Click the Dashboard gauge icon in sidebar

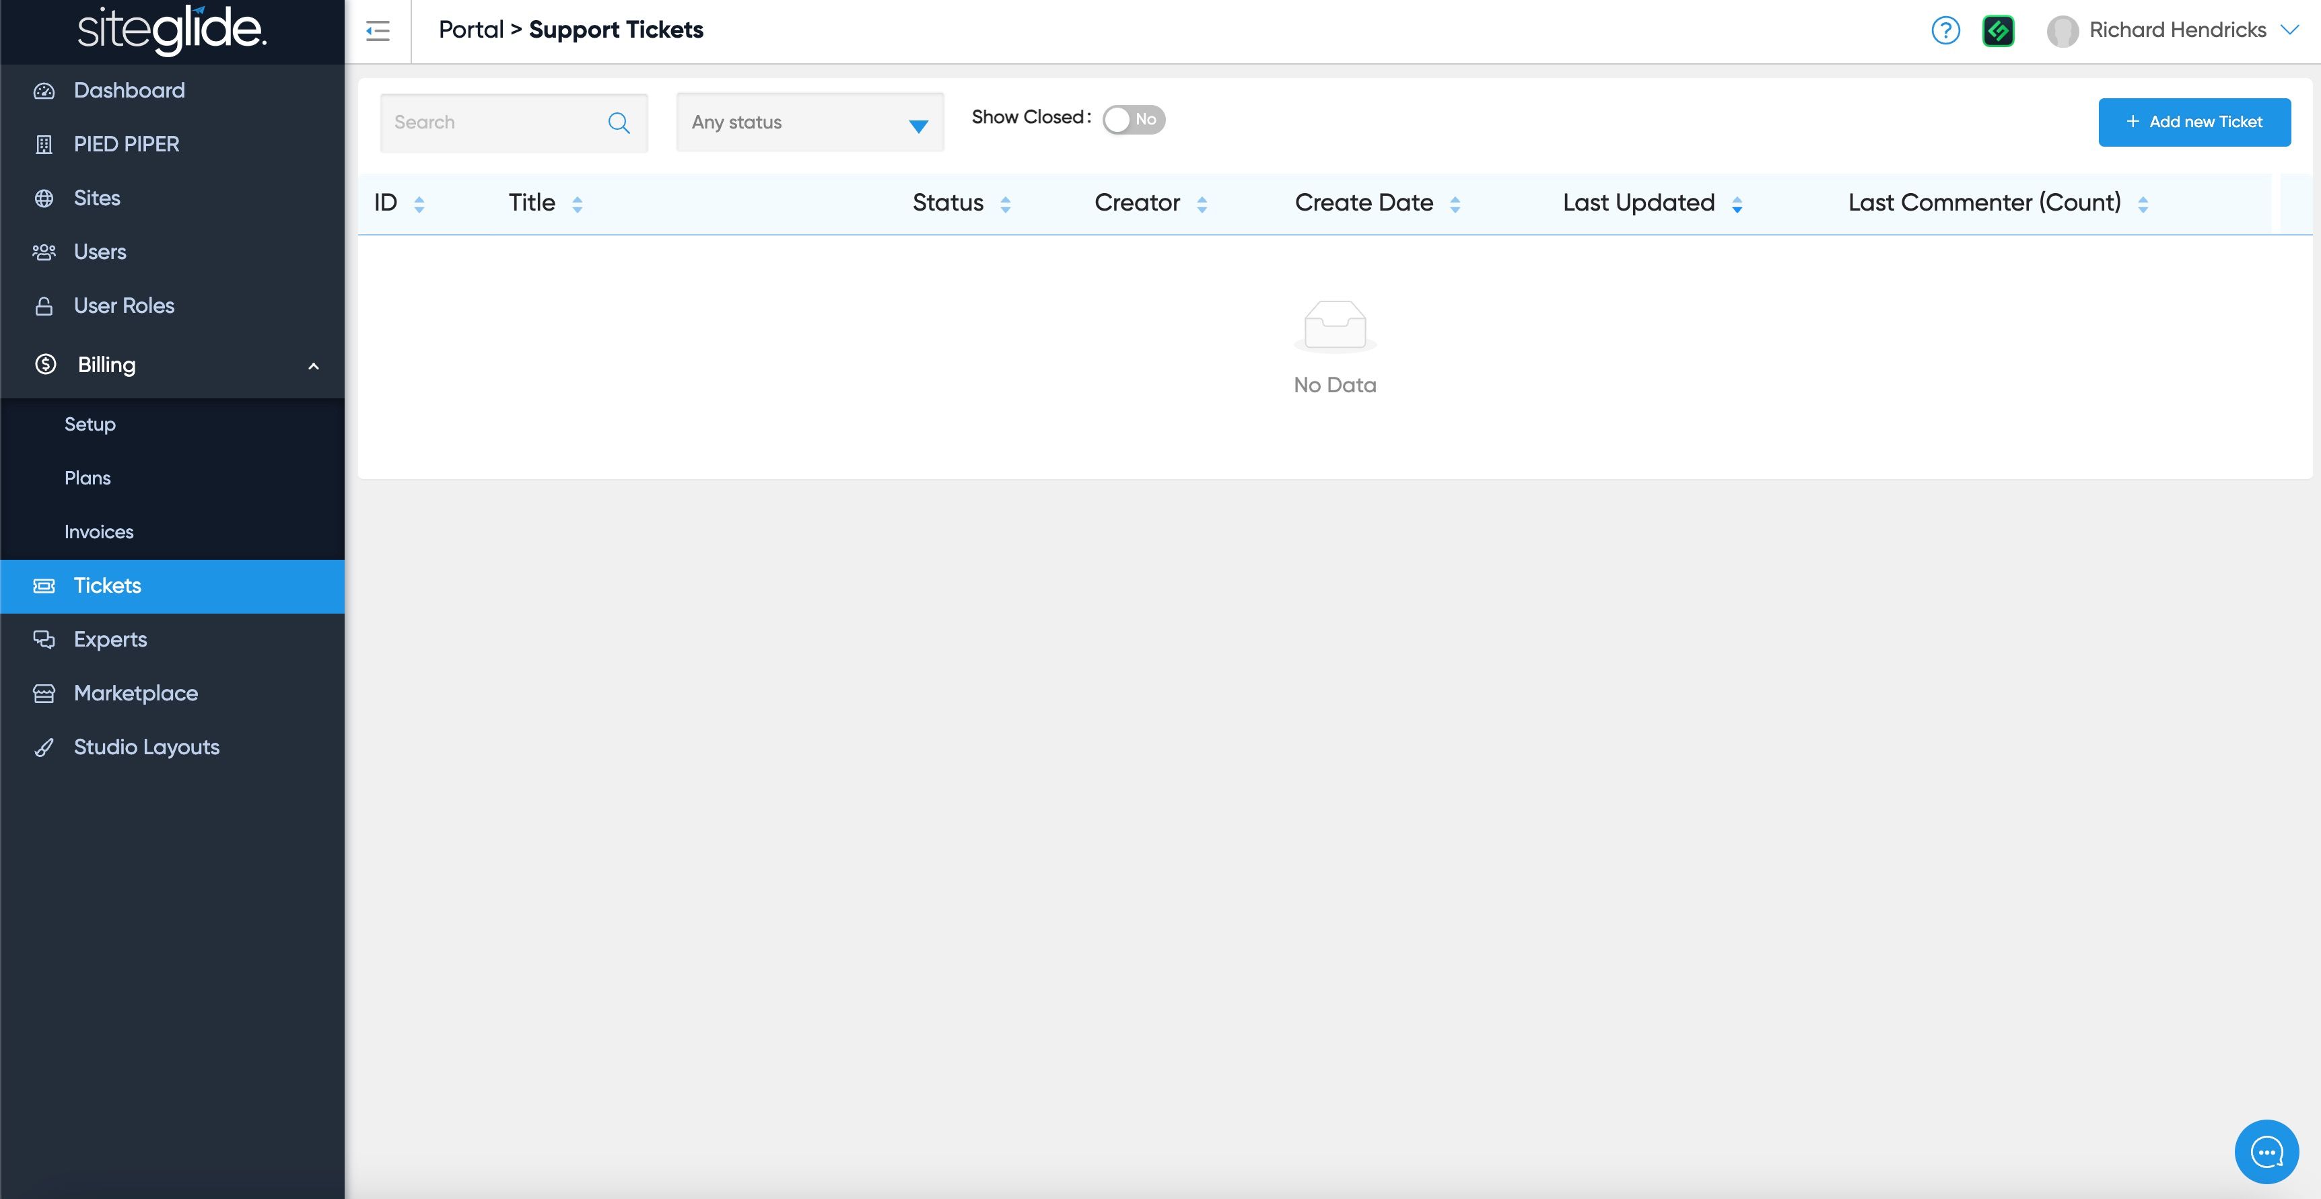(44, 91)
